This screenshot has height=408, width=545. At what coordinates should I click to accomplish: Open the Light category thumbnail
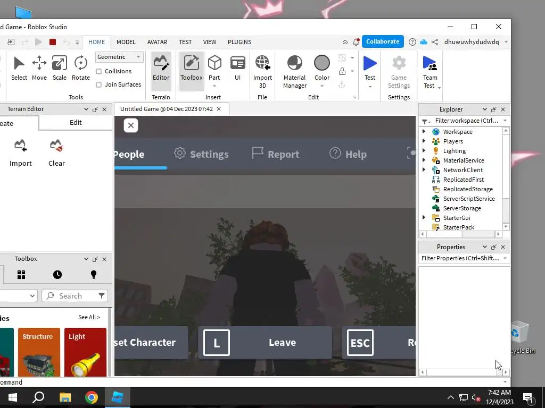tap(85, 352)
